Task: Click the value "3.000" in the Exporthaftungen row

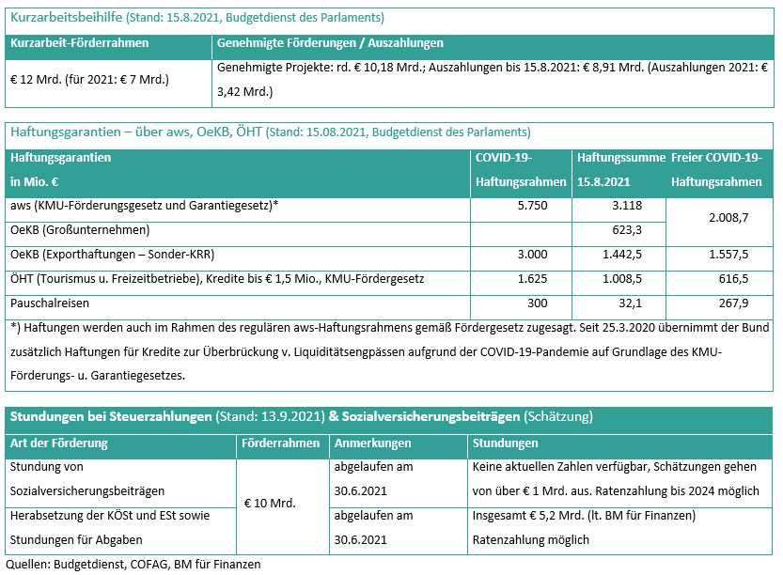Action: [x=532, y=255]
